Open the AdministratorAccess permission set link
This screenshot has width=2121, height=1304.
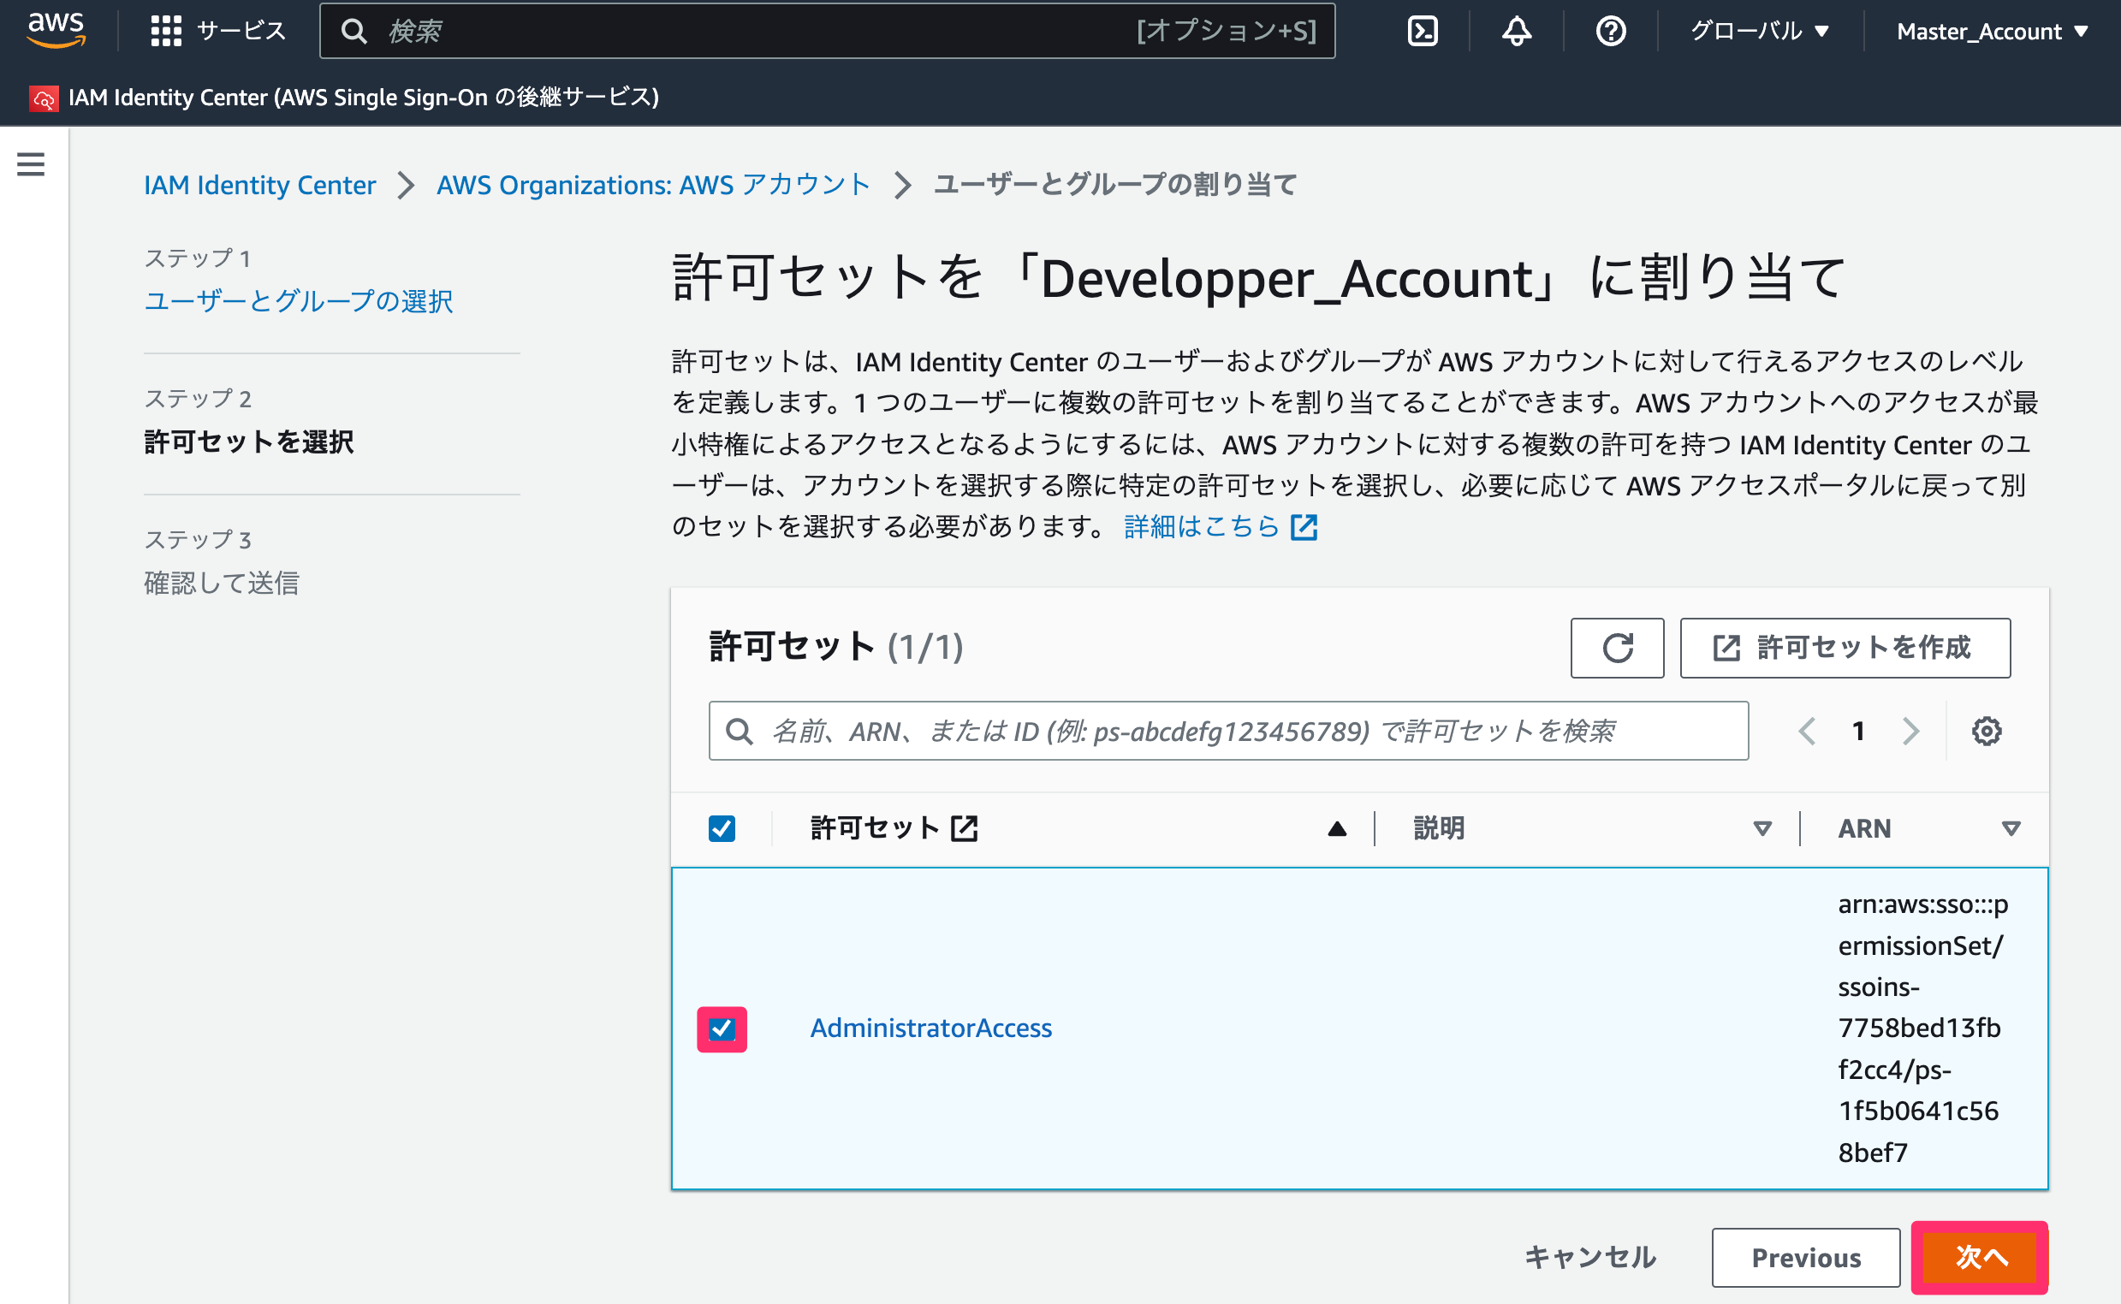(930, 1028)
